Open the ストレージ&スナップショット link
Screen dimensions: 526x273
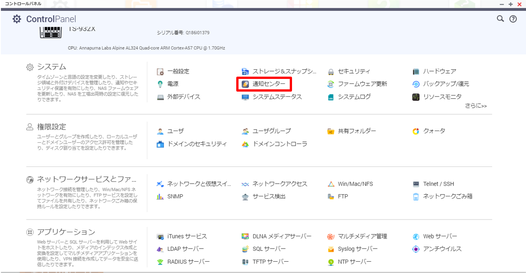pyautogui.click(x=284, y=72)
